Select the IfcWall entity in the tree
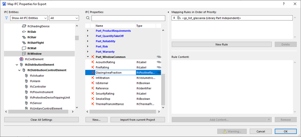The image size is (301, 137). [x=32, y=48]
